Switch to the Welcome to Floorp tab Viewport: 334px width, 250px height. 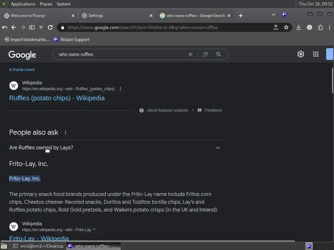(x=39, y=16)
